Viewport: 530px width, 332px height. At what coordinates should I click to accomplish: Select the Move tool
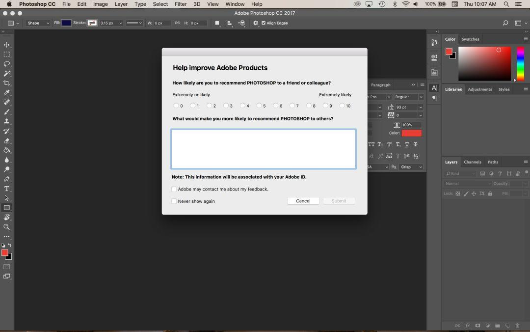tap(6, 45)
